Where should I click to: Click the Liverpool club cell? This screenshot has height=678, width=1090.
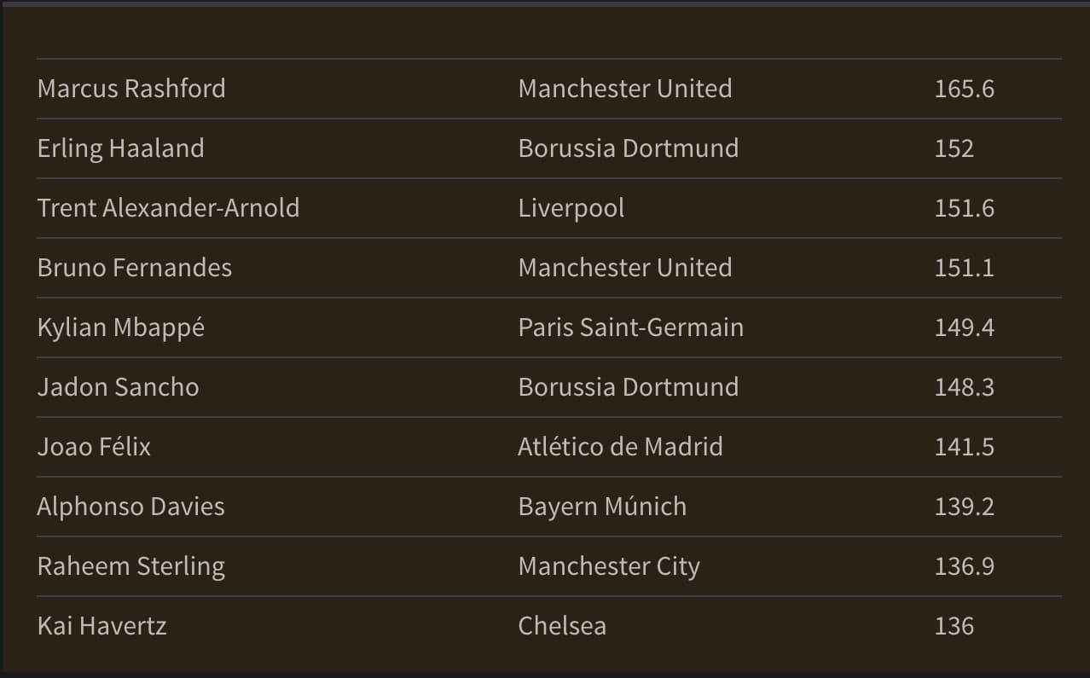[x=571, y=208]
